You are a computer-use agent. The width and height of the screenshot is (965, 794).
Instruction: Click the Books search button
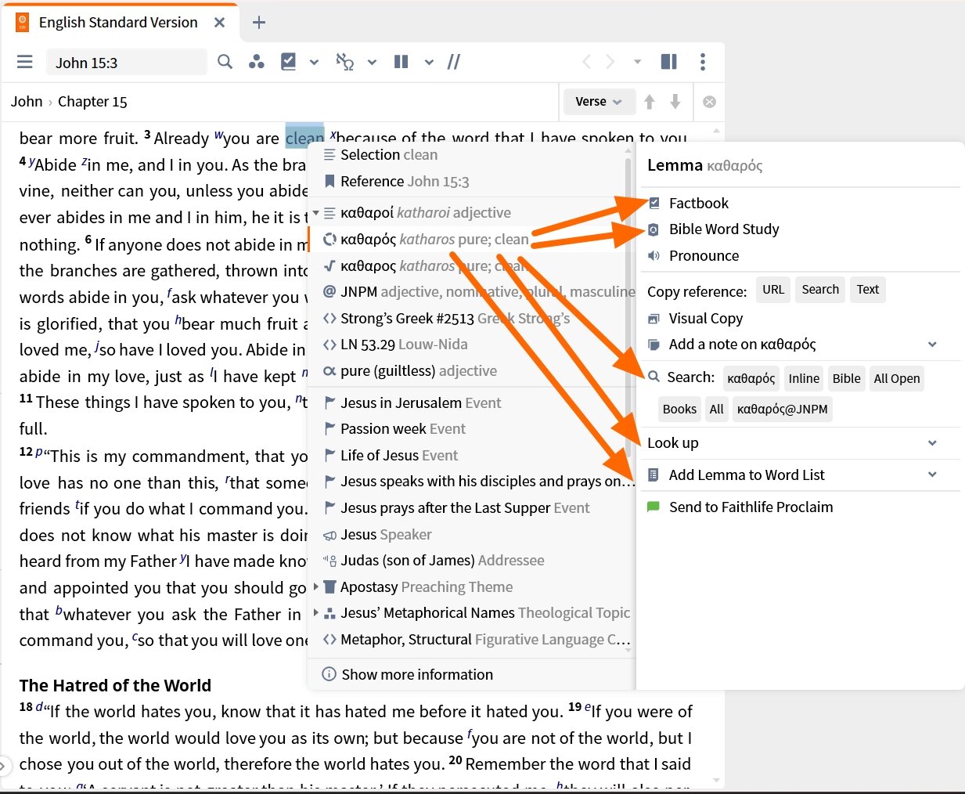click(679, 409)
